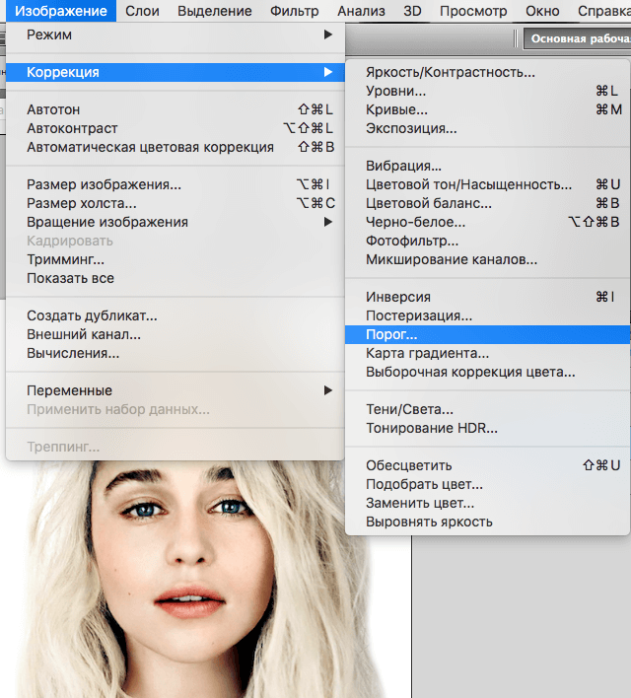Choose Создать дубликат
This screenshot has height=698, width=631.
175,315
